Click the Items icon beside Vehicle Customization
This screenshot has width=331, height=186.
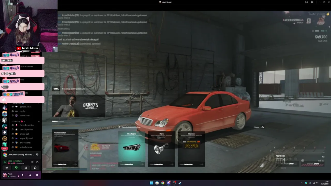pos(262,127)
